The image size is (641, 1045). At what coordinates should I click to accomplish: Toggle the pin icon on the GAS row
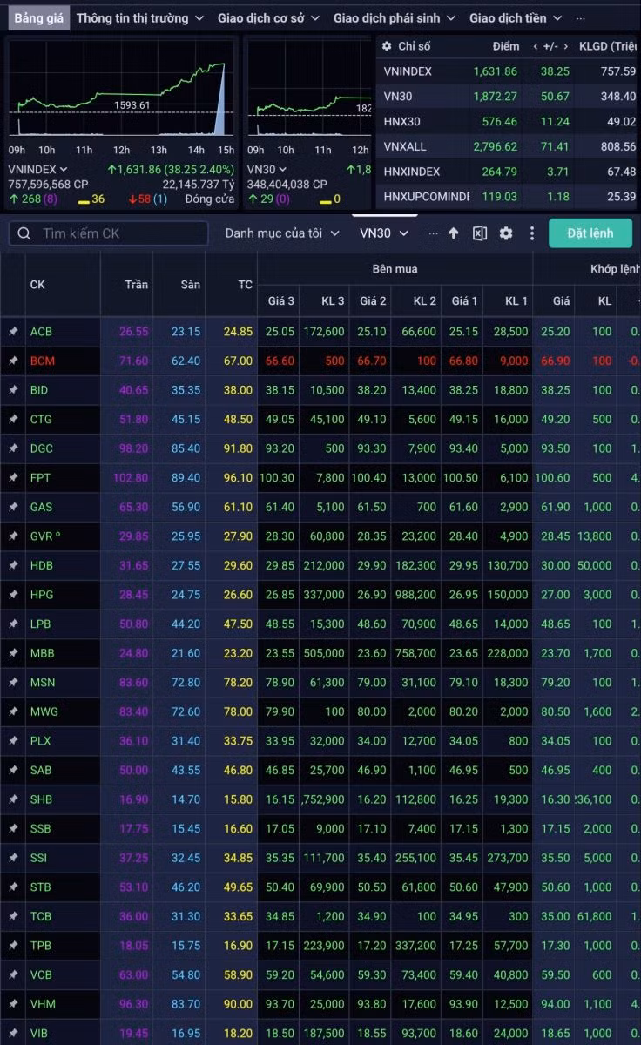pos(13,507)
